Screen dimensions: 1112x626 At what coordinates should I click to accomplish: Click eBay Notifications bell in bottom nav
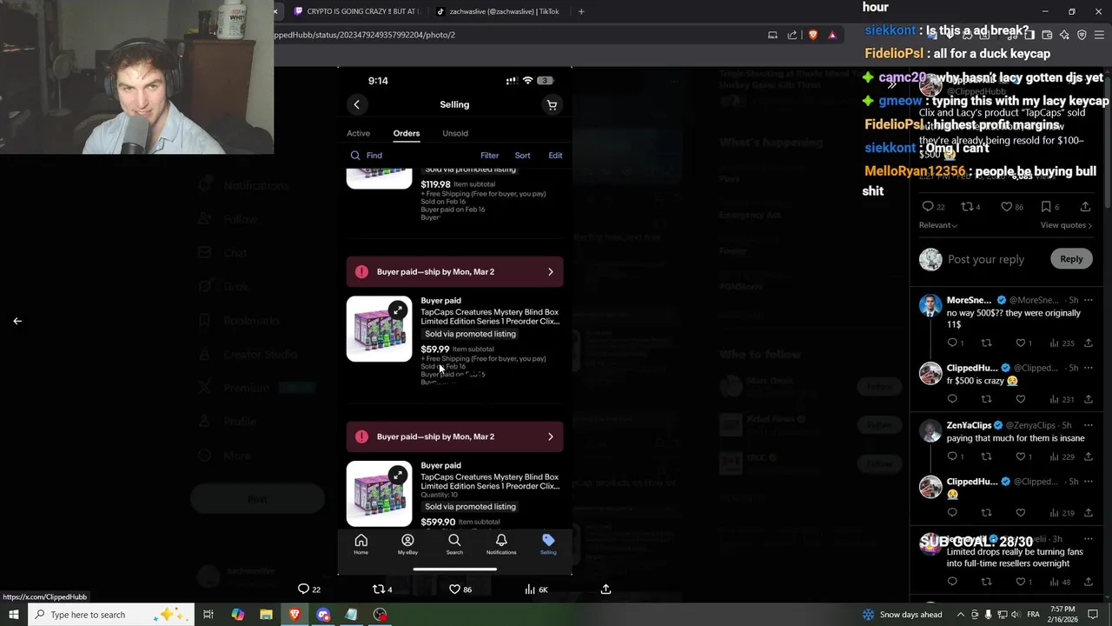click(x=501, y=544)
